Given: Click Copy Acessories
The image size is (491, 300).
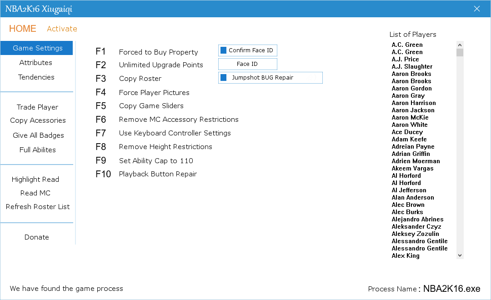Looking at the screenshot, I should [38, 120].
